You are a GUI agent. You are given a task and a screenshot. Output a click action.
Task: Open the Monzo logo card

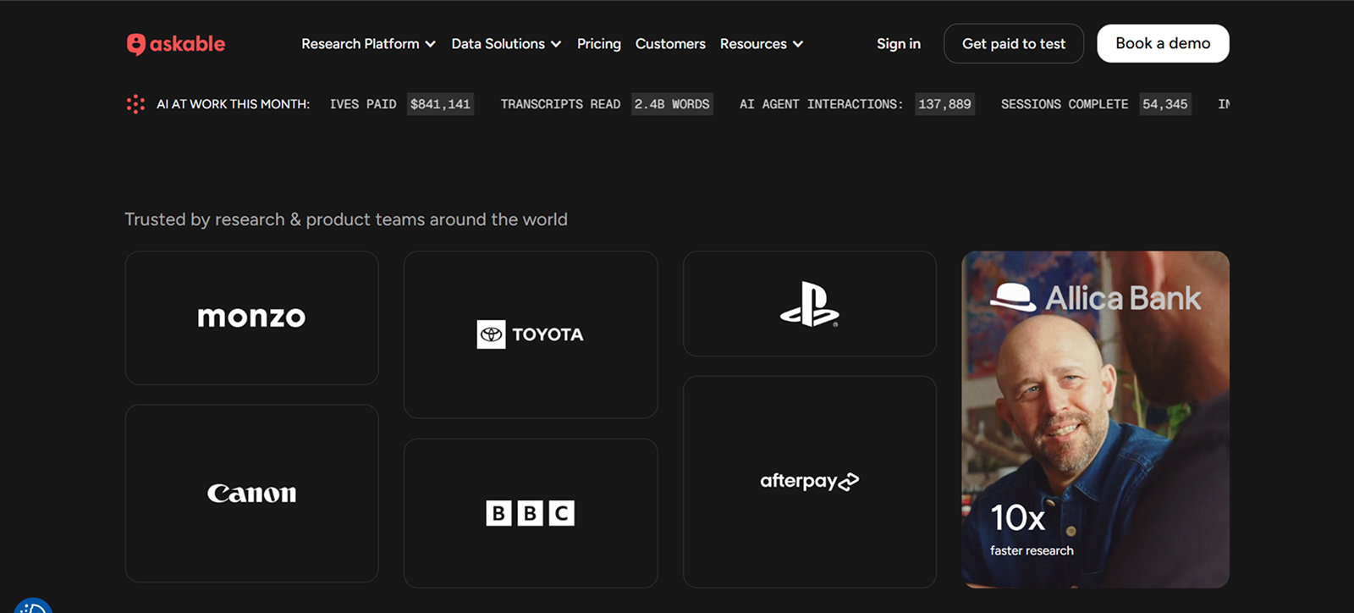(251, 318)
